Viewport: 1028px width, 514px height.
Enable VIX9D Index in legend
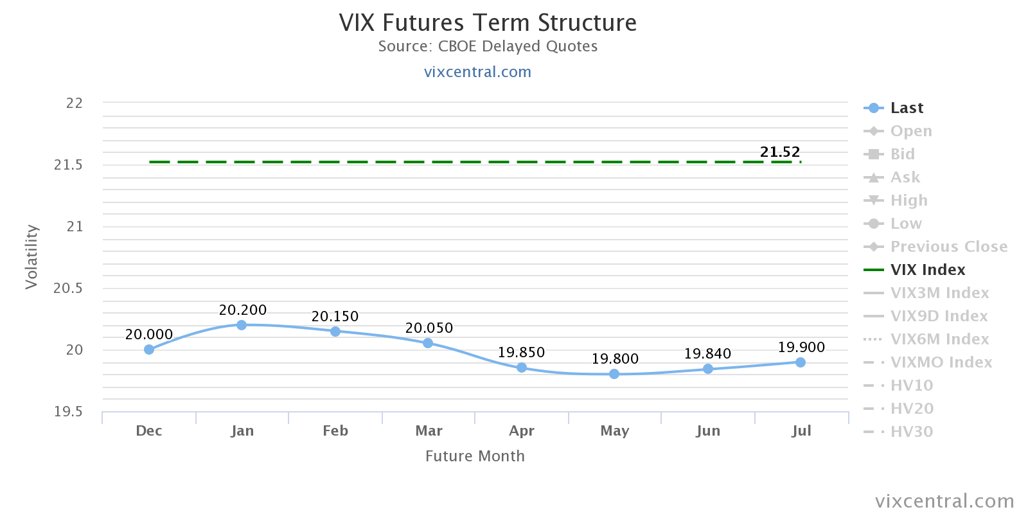(x=939, y=316)
